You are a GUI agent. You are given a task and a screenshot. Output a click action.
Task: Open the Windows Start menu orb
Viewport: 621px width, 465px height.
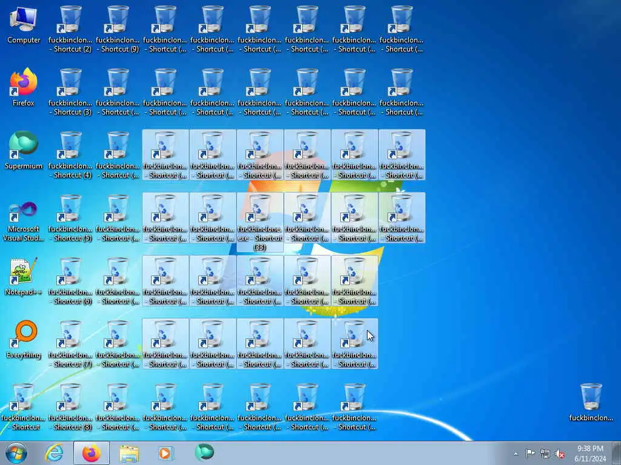[x=16, y=453]
